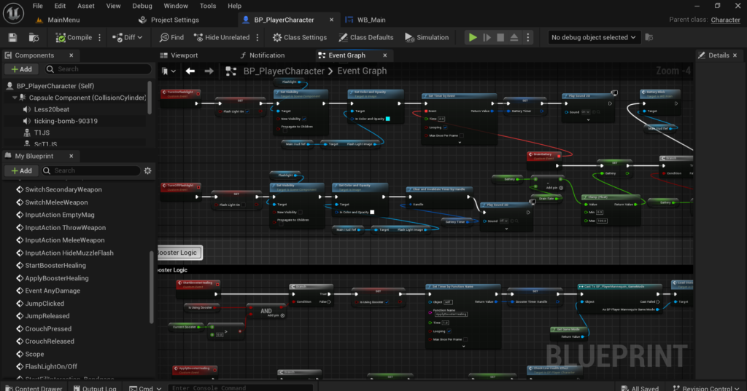This screenshot has width=747, height=391.
Task: Focus the My Blueprint search field
Action: 91,170
